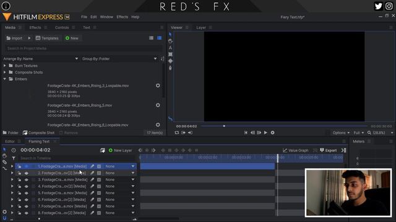Open the Instagram icon at top right
This screenshot has width=396, height=222.
(x=389, y=6)
